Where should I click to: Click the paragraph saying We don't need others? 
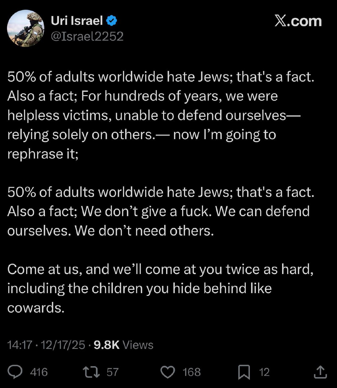pyautogui.click(x=152, y=211)
